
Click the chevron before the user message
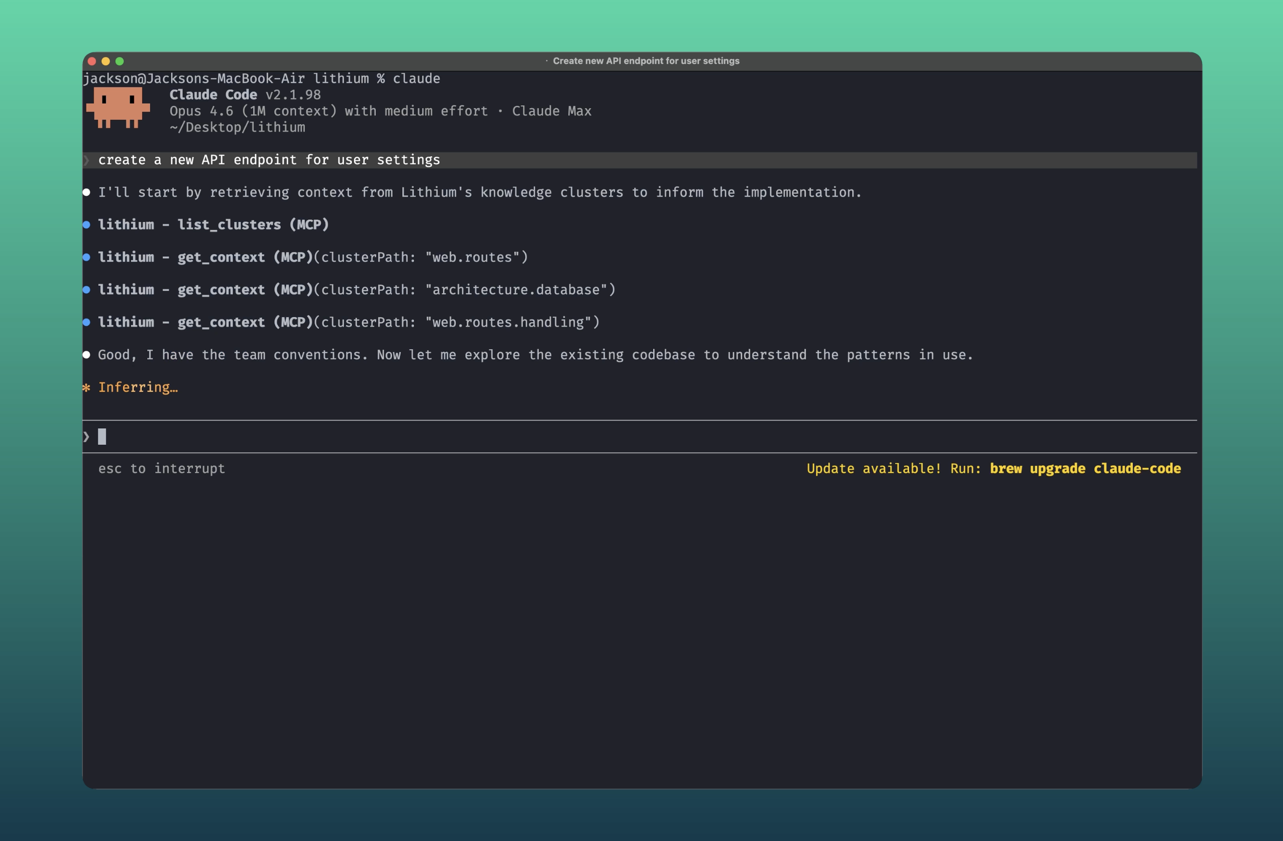click(86, 159)
